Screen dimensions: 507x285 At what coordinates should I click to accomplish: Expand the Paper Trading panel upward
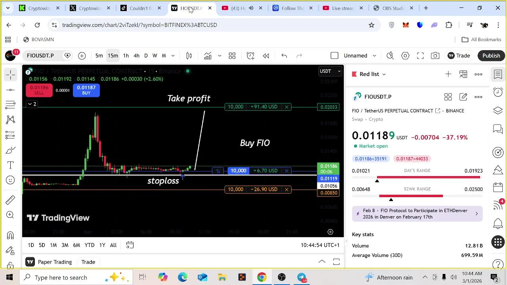click(322, 262)
